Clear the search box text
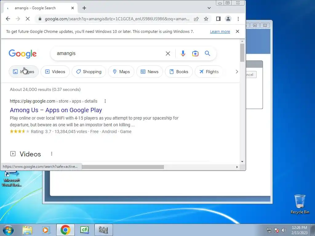This screenshot has width=315, height=236. click(x=168, y=53)
